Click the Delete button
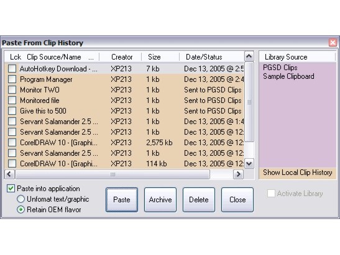 click(x=199, y=199)
